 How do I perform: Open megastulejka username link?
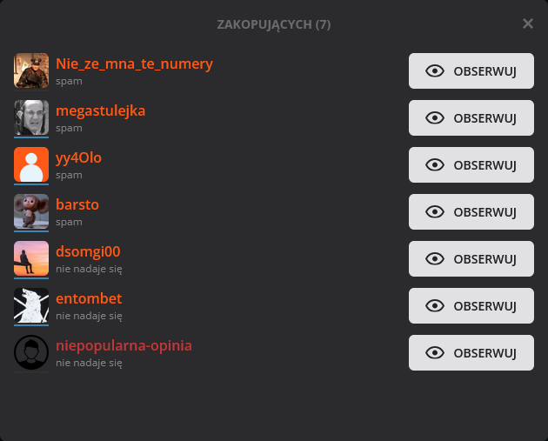pyautogui.click(x=100, y=110)
